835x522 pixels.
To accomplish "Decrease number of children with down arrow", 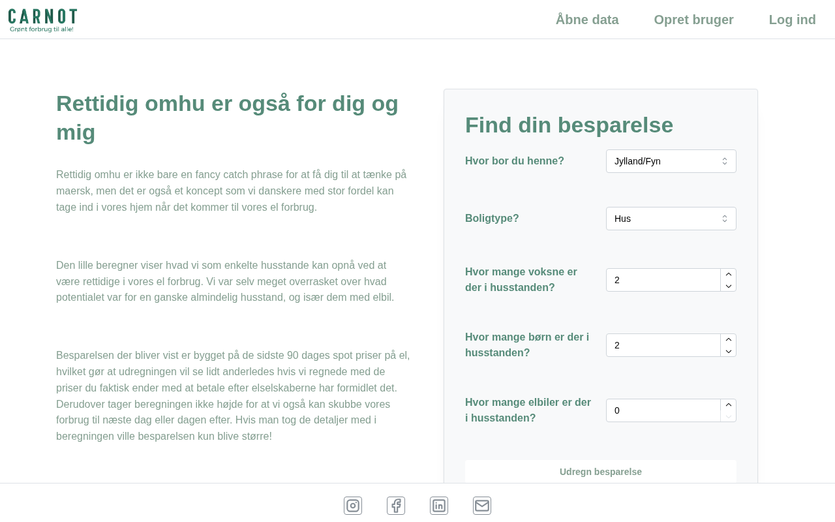I will coord(729,351).
